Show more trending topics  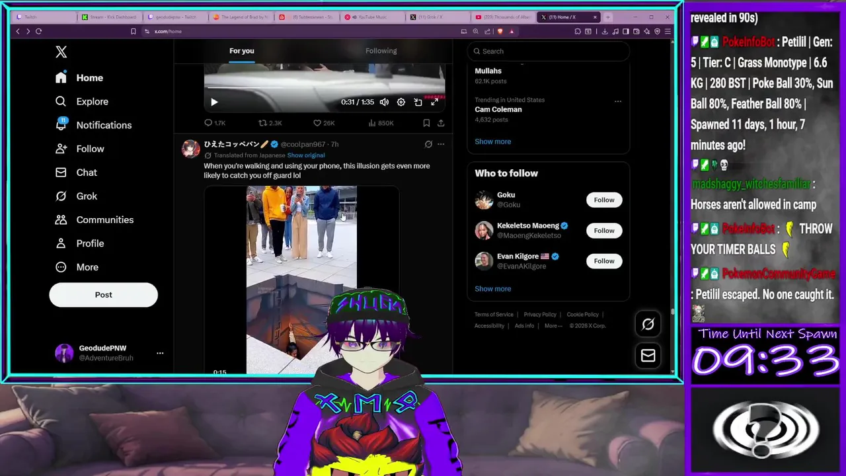point(492,141)
